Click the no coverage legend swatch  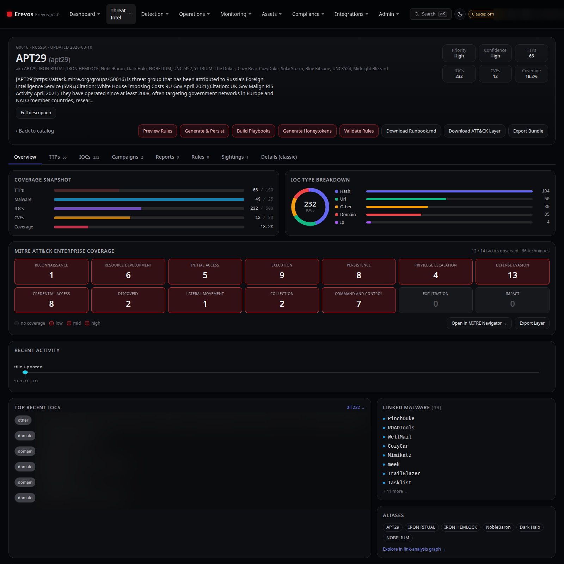pyautogui.click(x=17, y=323)
